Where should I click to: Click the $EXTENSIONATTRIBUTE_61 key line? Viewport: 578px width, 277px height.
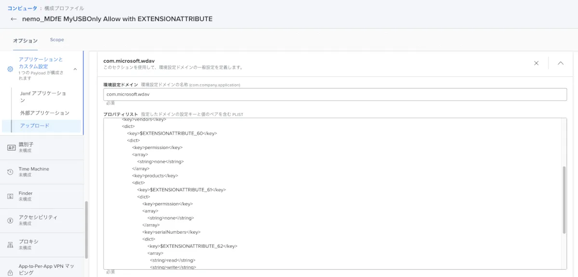pos(181,189)
